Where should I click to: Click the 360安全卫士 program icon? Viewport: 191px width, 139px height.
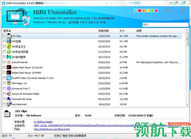click(9, 46)
